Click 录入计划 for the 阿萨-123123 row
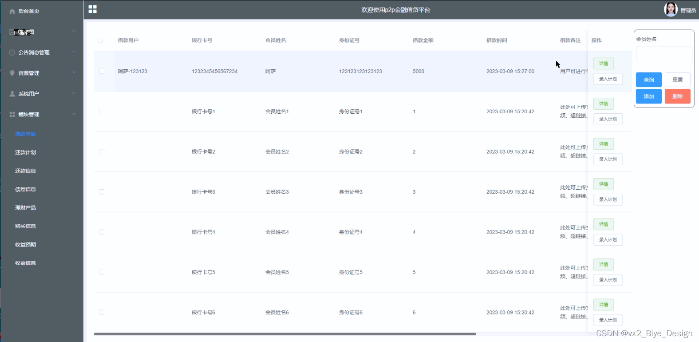The image size is (699, 342). coord(608,79)
